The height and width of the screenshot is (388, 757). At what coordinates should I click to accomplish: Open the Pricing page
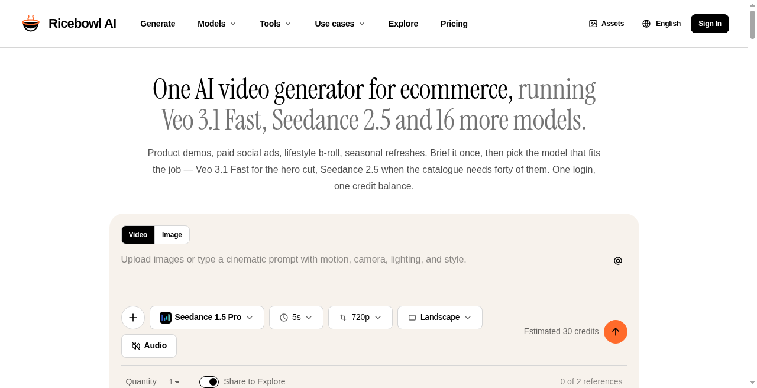[454, 24]
